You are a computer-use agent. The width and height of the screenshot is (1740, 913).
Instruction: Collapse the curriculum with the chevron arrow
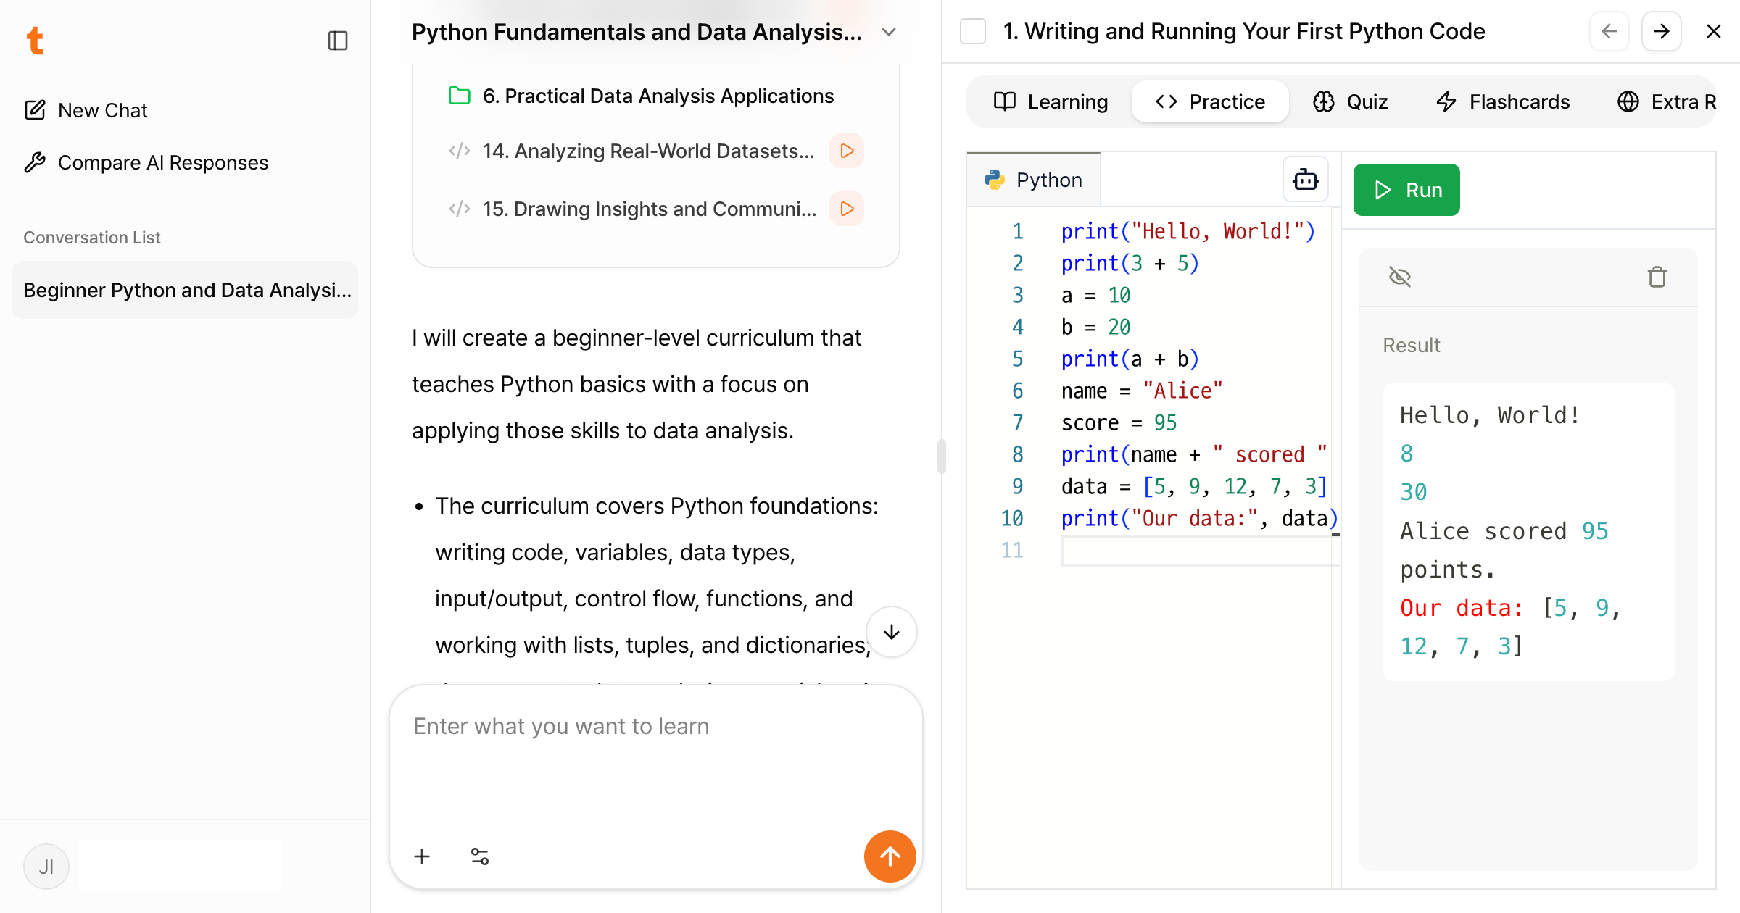(x=889, y=32)
